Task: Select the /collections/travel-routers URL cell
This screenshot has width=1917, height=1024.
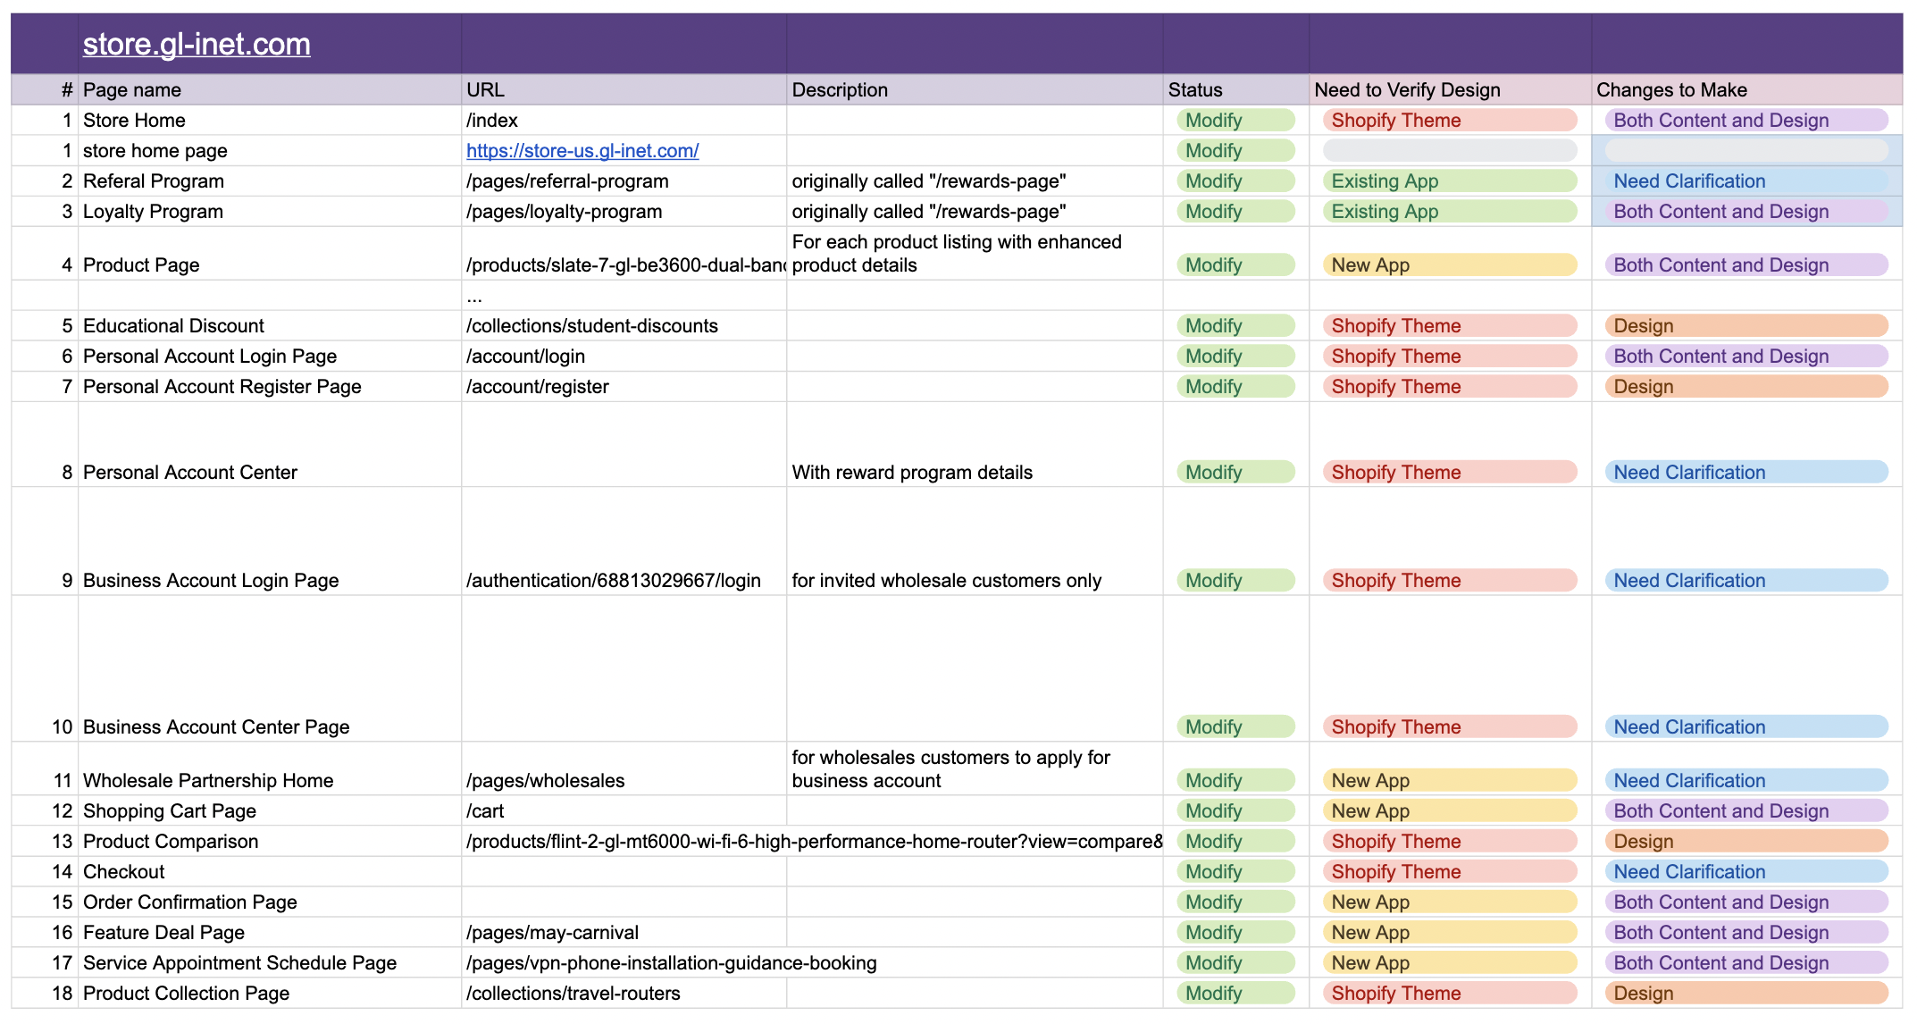Action: [x=624, y=994]
